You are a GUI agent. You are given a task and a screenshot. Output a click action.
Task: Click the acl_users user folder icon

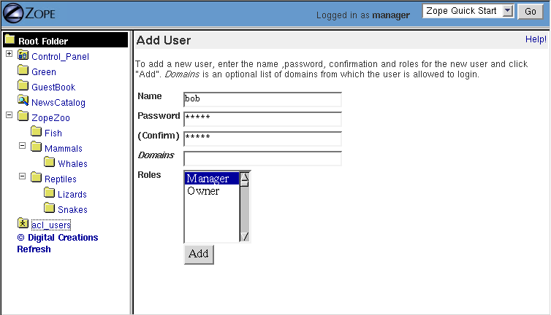(23, 224)
